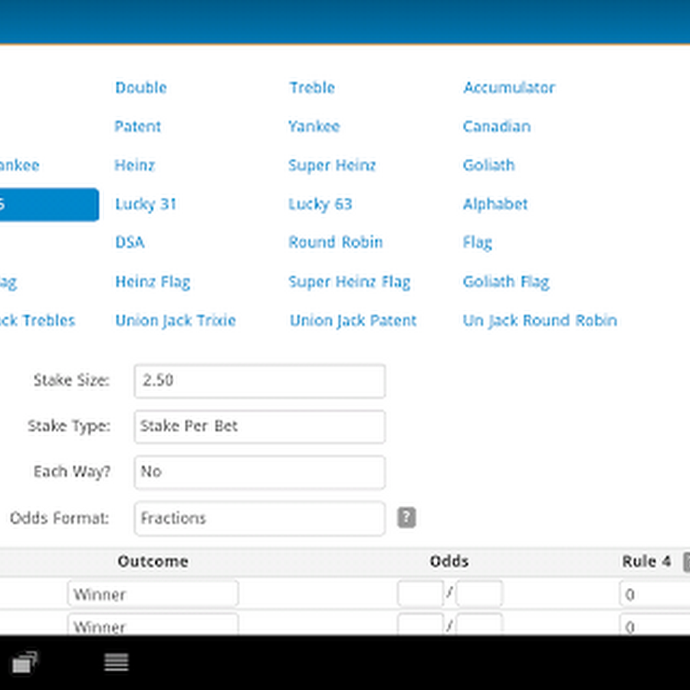Pick the Super Heinz Flag bet type
The image size is (690, 690).
(350, 281)
